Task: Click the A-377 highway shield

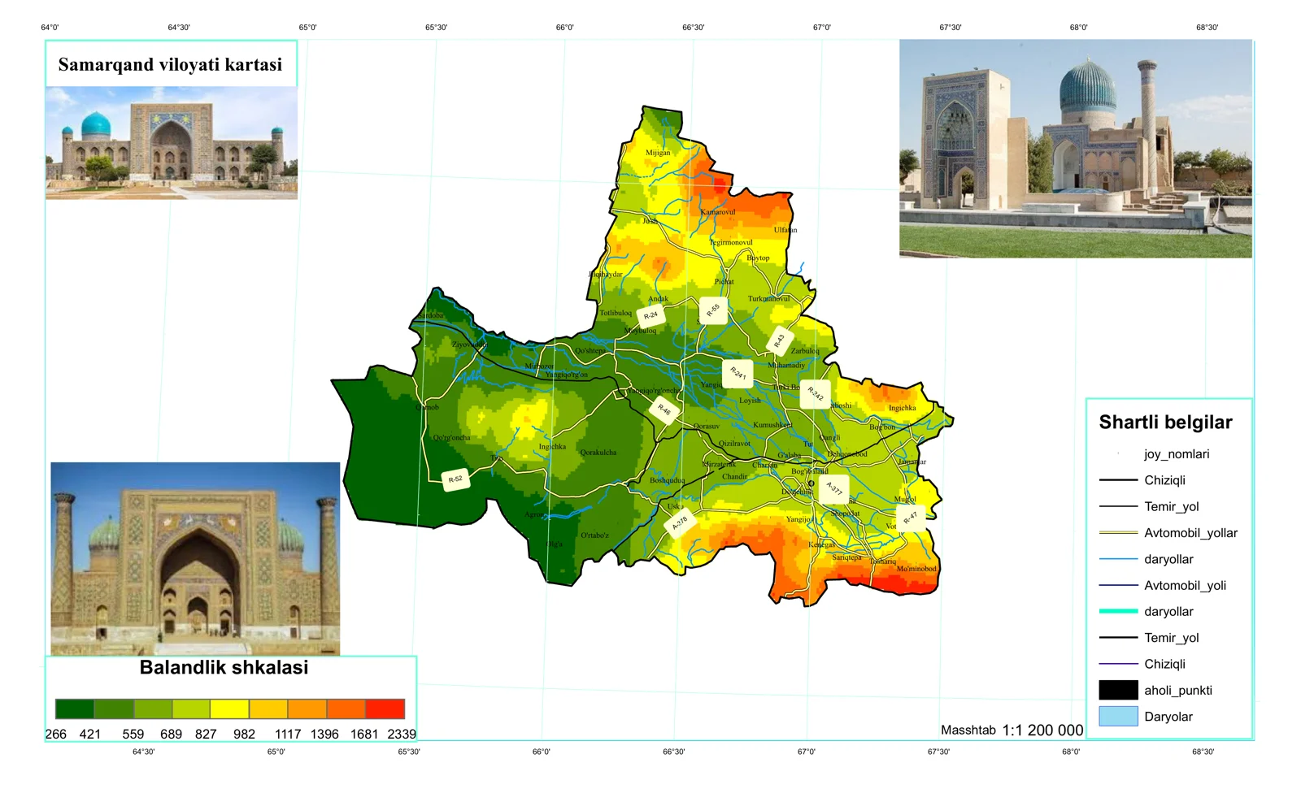Action: (x=834, y=489)
